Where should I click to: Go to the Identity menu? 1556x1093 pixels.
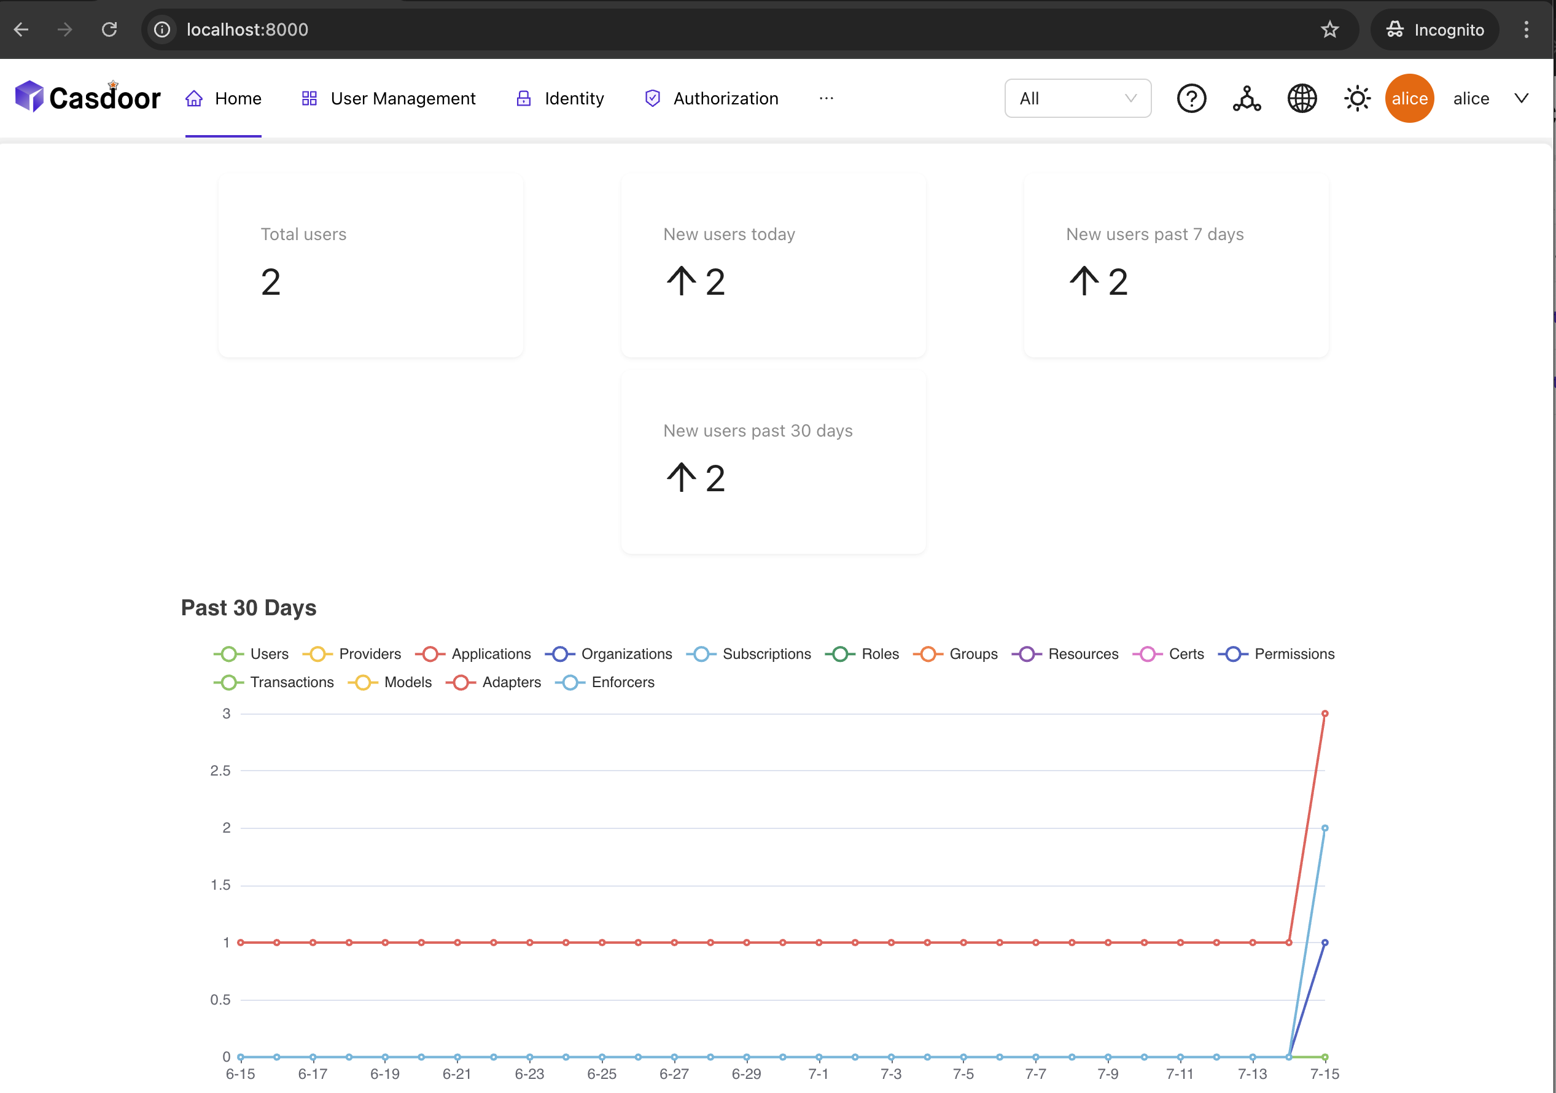pos(560,98)
